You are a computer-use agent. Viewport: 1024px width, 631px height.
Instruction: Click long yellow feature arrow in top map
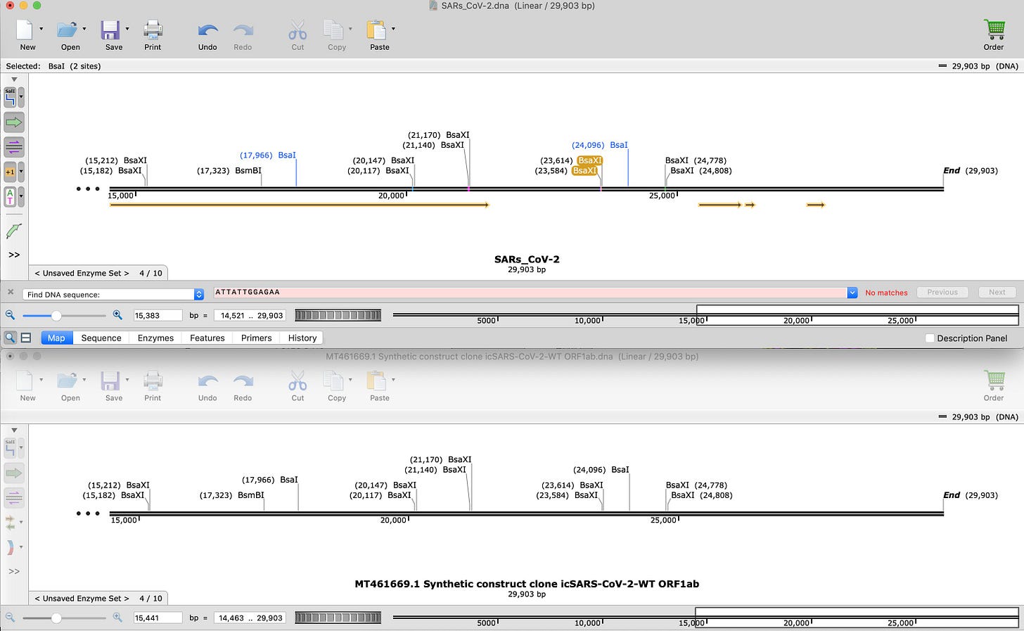[299, 205]
